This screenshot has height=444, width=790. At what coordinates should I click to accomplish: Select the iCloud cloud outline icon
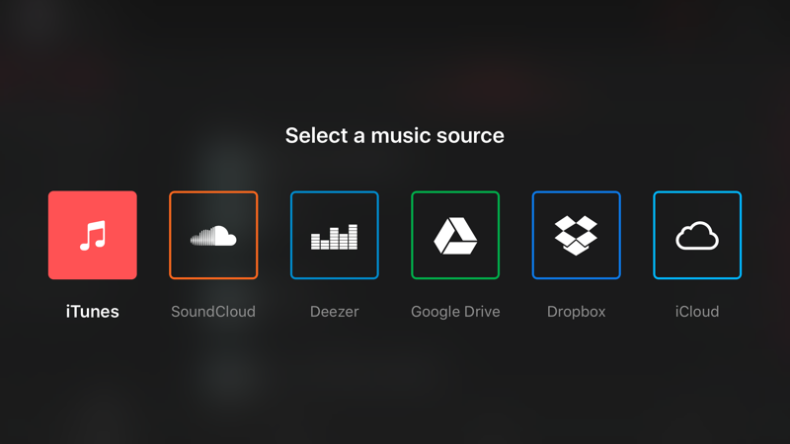[x=697, y=237]
